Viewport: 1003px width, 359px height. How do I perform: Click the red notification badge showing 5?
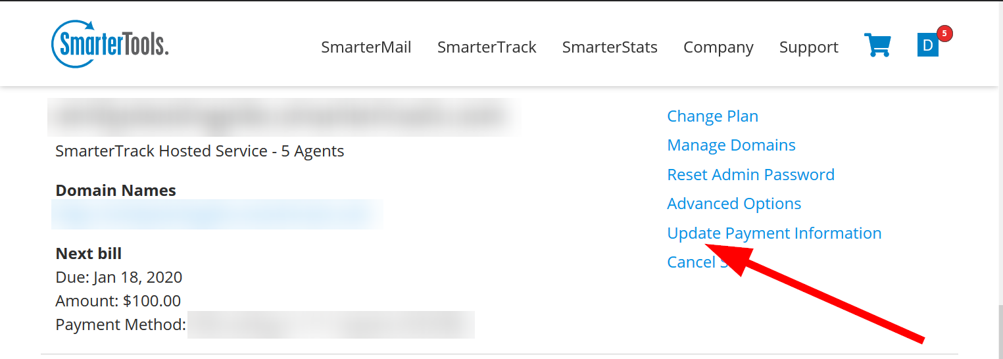click(945, 33)
